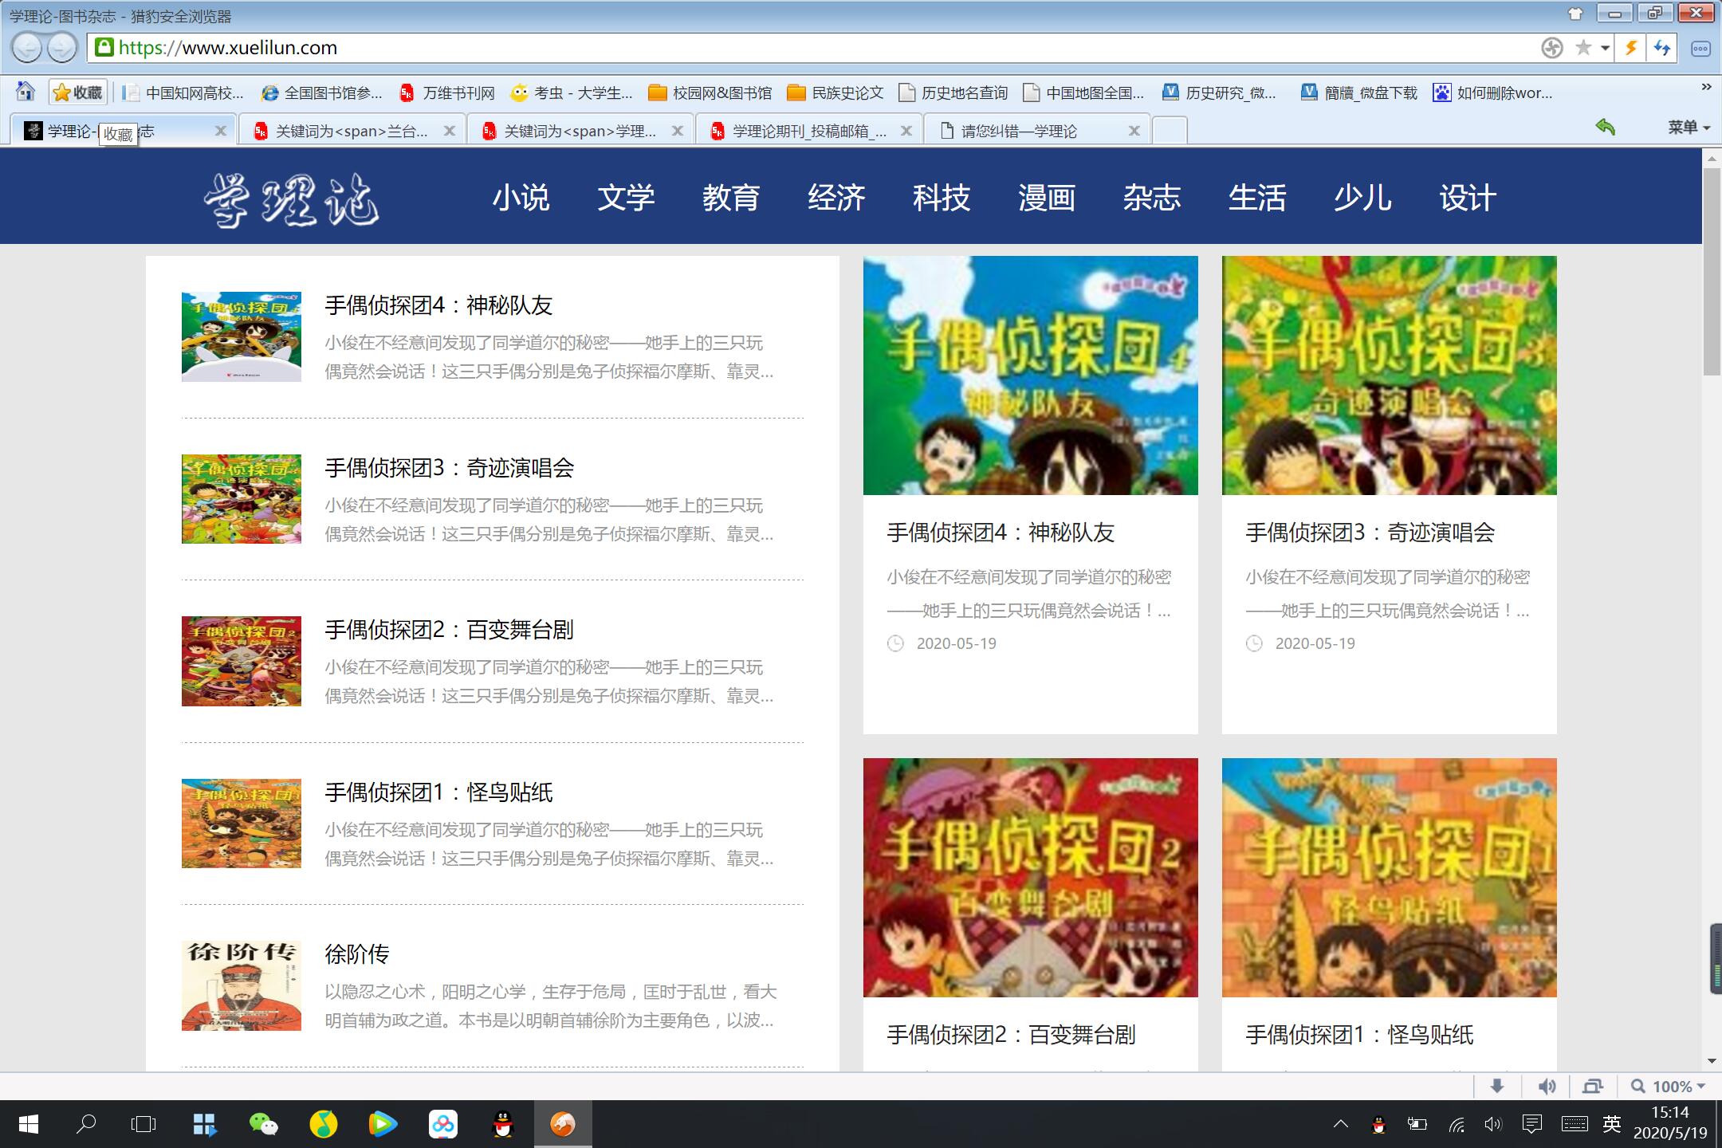The width and height of the screenshot is (1722, 1148).
Task: Go to the 设计 category
Action: point(1468,197)
